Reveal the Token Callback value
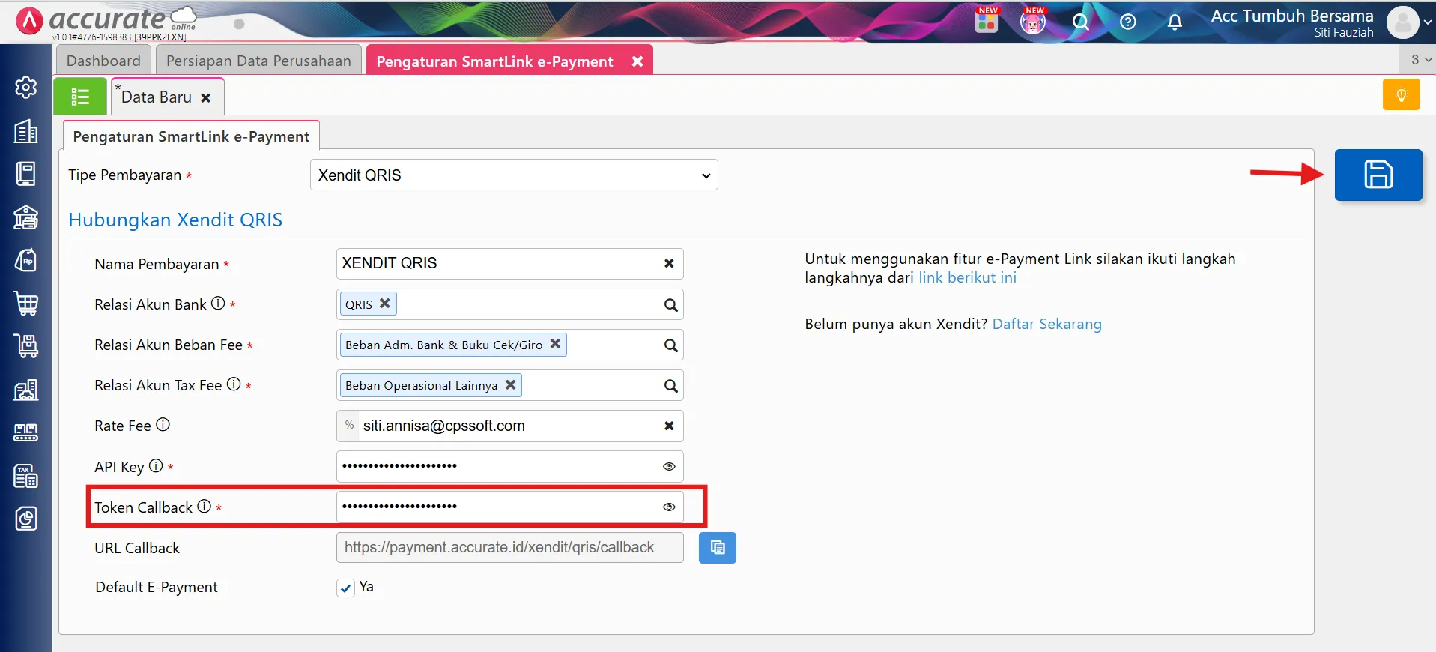The image size is (1436, 652). pyautogui.click(x=669, y=507)
